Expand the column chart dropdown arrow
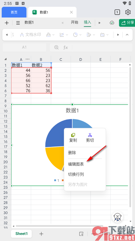This screenshot has width=135, height=241. [x=54, y=35]
